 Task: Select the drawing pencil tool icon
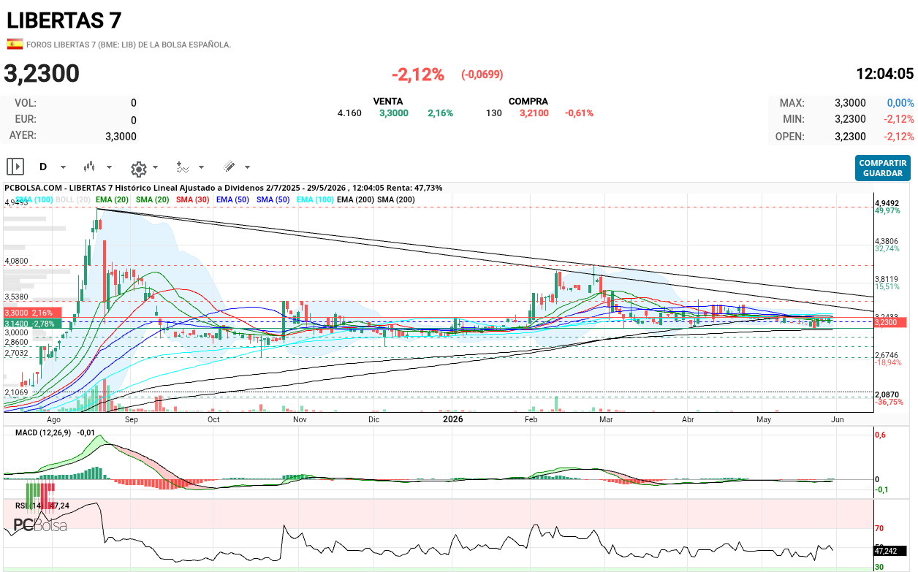click(x=229, y=167)
